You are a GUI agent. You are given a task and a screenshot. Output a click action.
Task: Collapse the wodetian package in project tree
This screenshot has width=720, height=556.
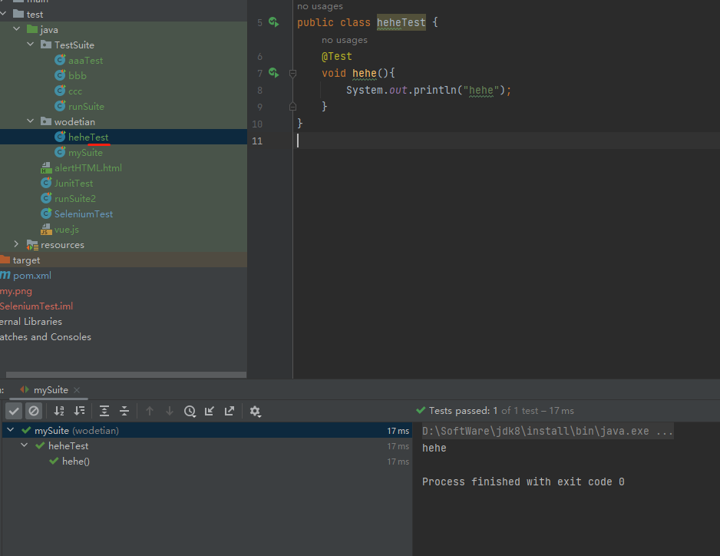pos(30,121)
